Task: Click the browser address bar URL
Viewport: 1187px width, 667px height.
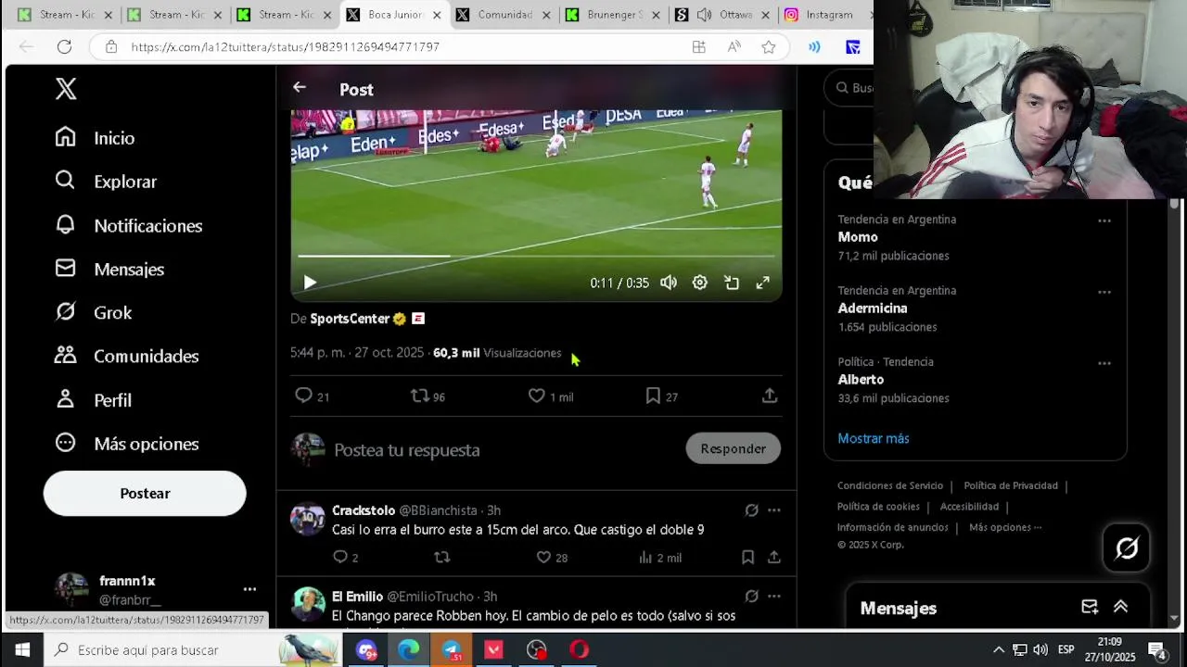Action: pyautogui.click(x=285, y=46)
